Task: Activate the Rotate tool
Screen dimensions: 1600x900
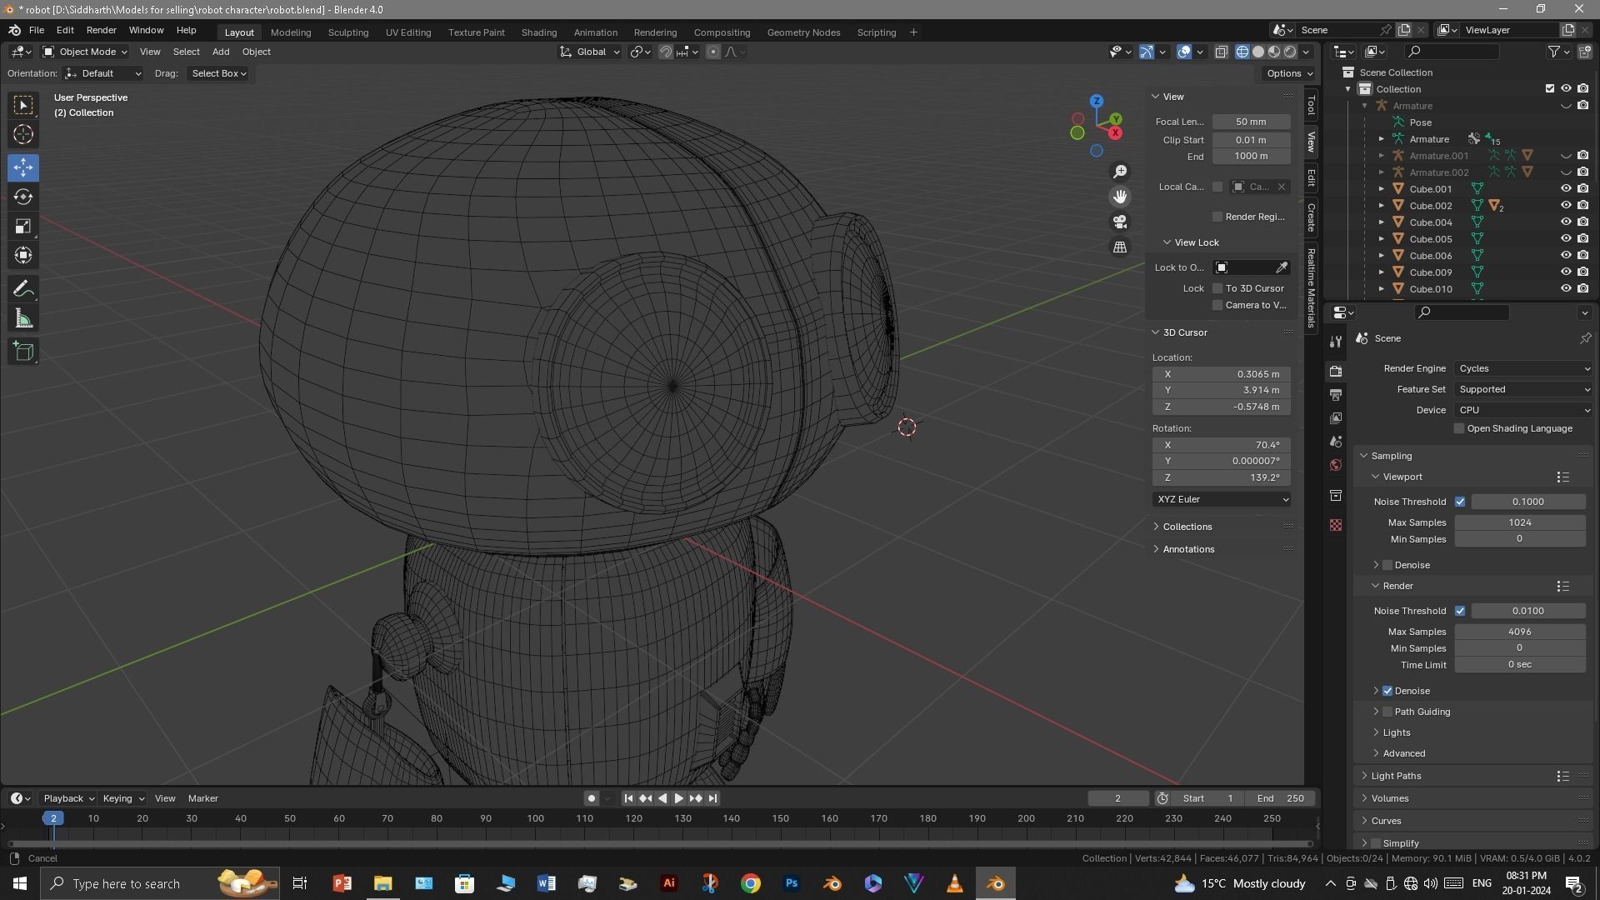Action: click(x=23, y=197)
